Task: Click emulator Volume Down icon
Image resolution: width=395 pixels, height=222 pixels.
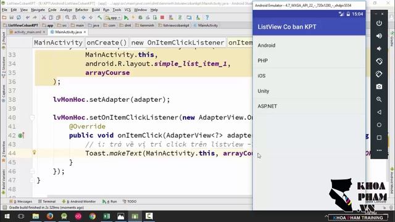Action: tap(379, 49)
